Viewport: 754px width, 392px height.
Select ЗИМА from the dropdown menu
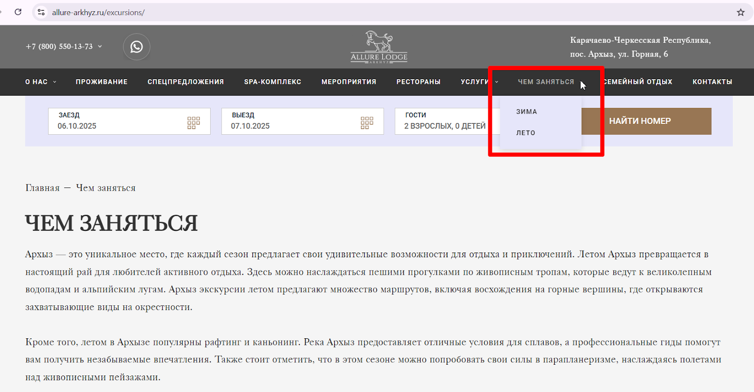tap(526, 112)
